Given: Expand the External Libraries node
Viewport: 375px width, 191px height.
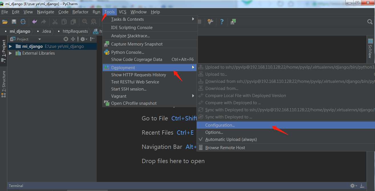Looking at the screenshot, I should pos(10,53).
